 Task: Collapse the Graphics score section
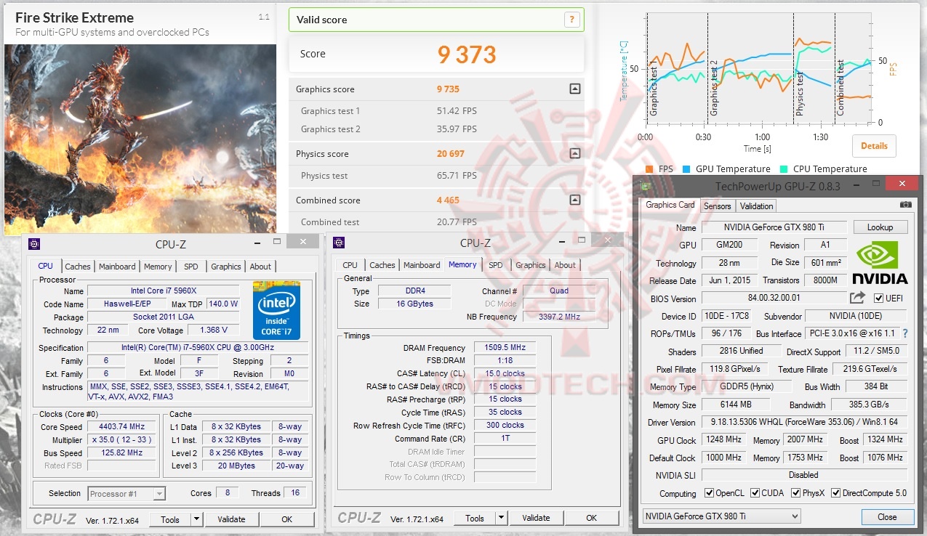(x=575, y=89)
